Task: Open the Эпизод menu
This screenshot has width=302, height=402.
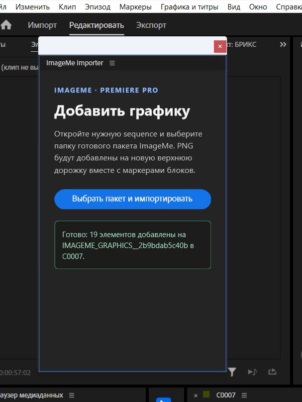Action: pos(98,6)
